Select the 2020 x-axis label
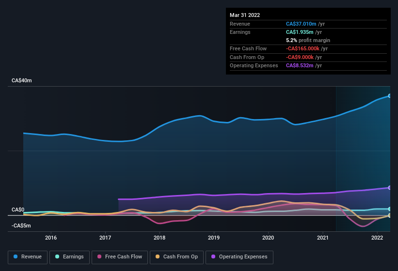This screenshot has width=398, height=271. 268,238
